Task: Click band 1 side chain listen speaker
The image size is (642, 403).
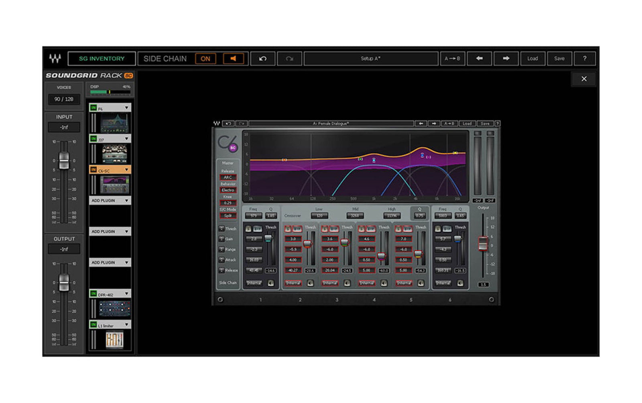Action: [x=271, y=283]
